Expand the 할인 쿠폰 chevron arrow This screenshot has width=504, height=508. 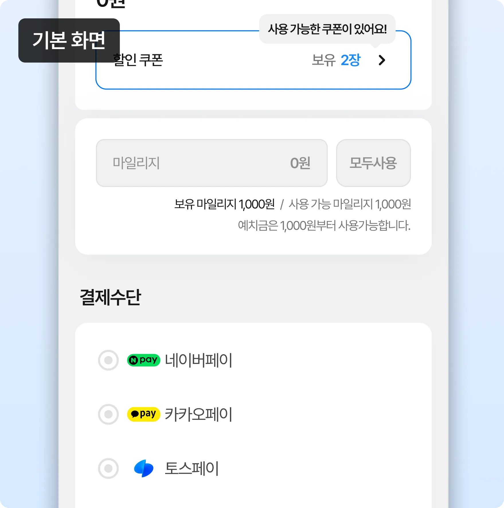[x=382, y=60]
